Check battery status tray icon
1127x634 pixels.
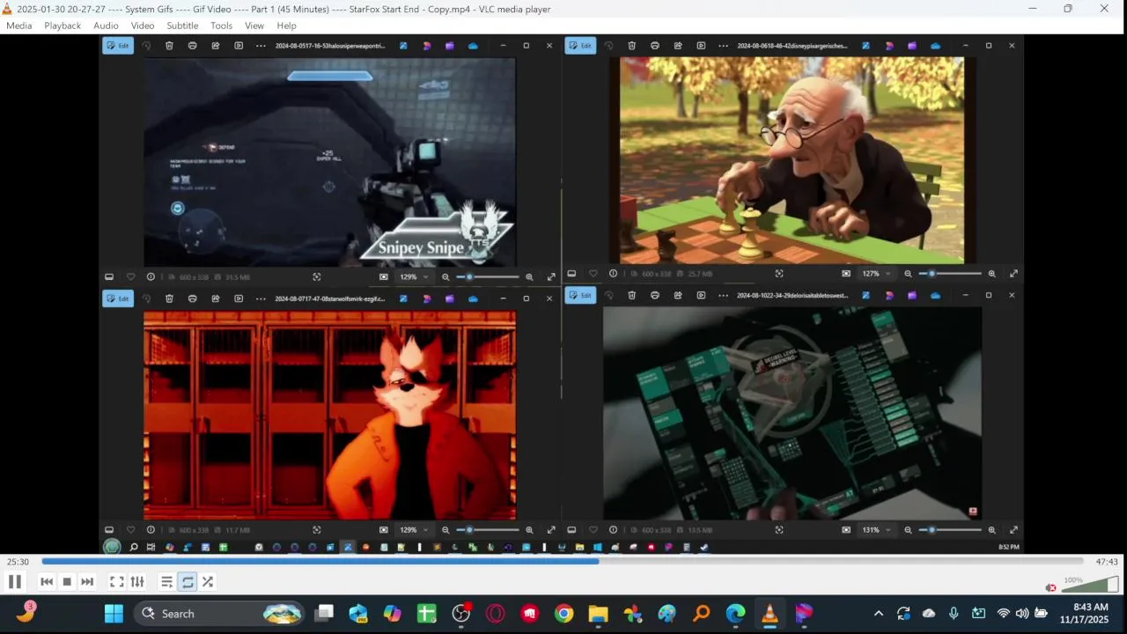point(1041,614)
